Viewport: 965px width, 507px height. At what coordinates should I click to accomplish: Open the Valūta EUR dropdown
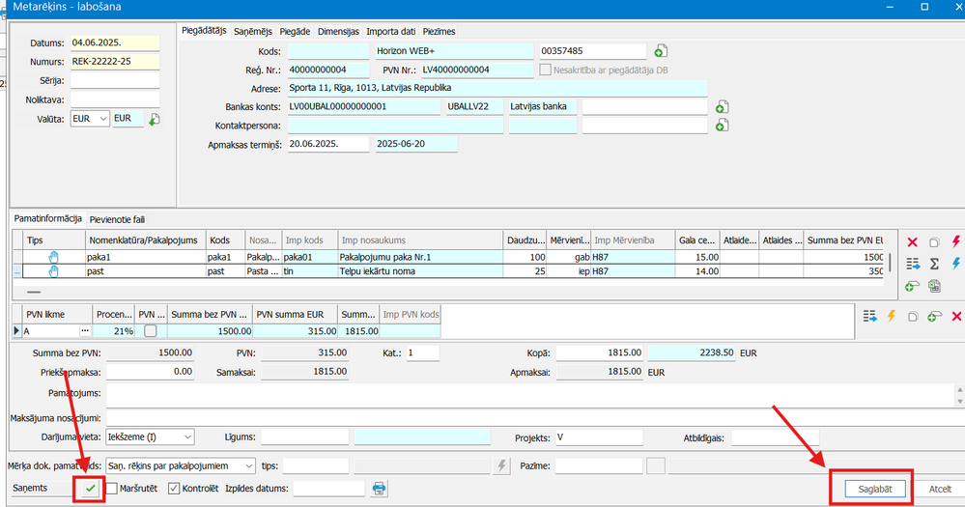point(90,119)
